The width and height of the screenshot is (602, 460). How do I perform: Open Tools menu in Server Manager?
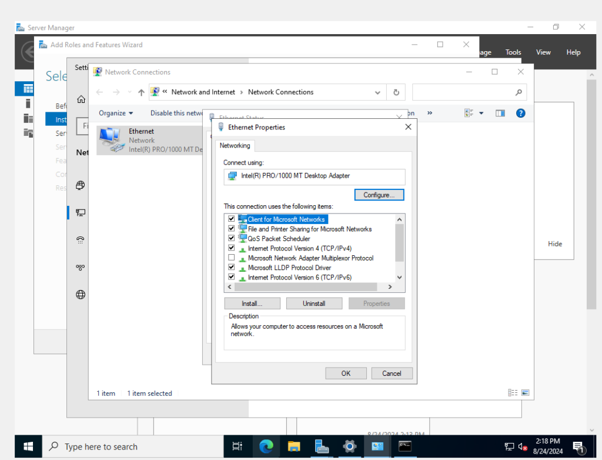pos(513,52)
